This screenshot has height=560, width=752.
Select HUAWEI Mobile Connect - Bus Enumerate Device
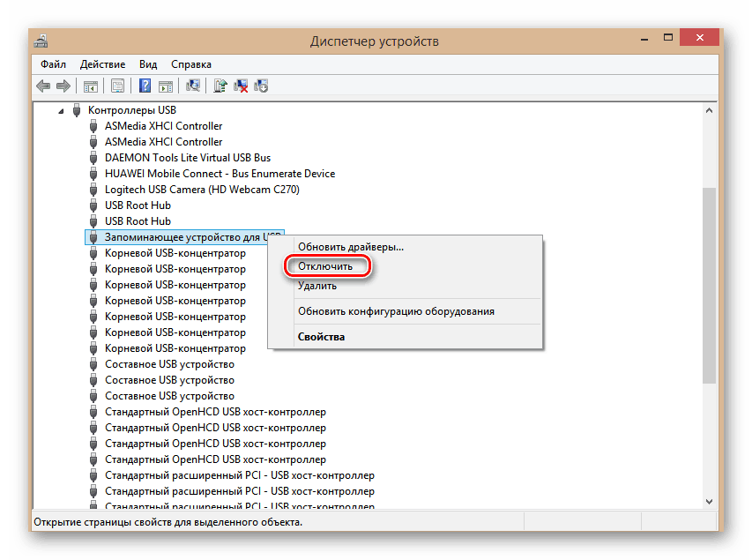pyautogui.click(x=220, y=174)
